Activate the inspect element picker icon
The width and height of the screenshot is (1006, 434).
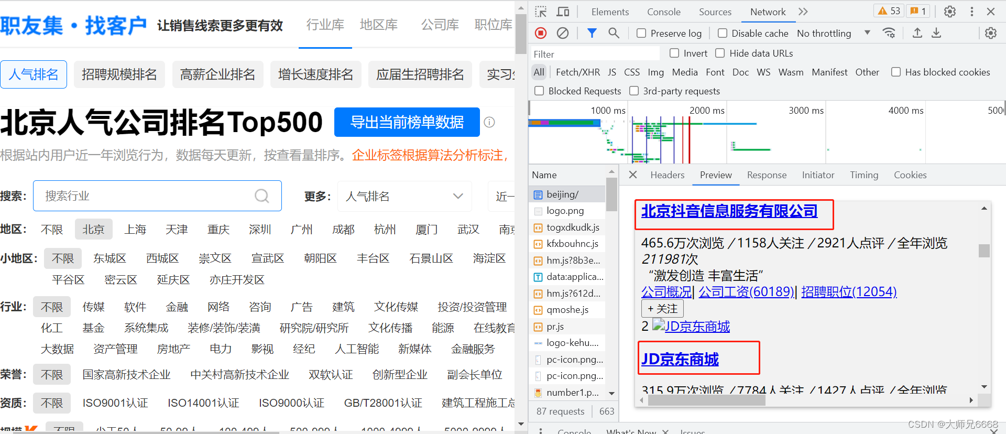point(541,12)
